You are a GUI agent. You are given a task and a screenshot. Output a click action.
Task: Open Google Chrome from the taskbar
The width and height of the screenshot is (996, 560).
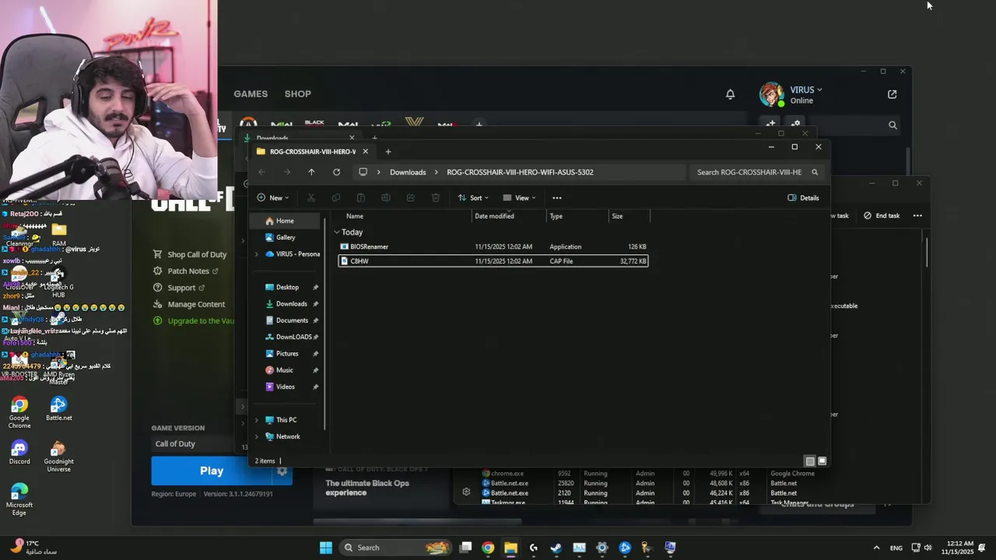coord(488,548)
